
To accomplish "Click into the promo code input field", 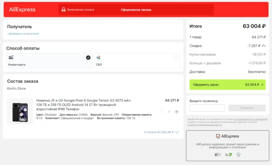I will tap(207, 108).
